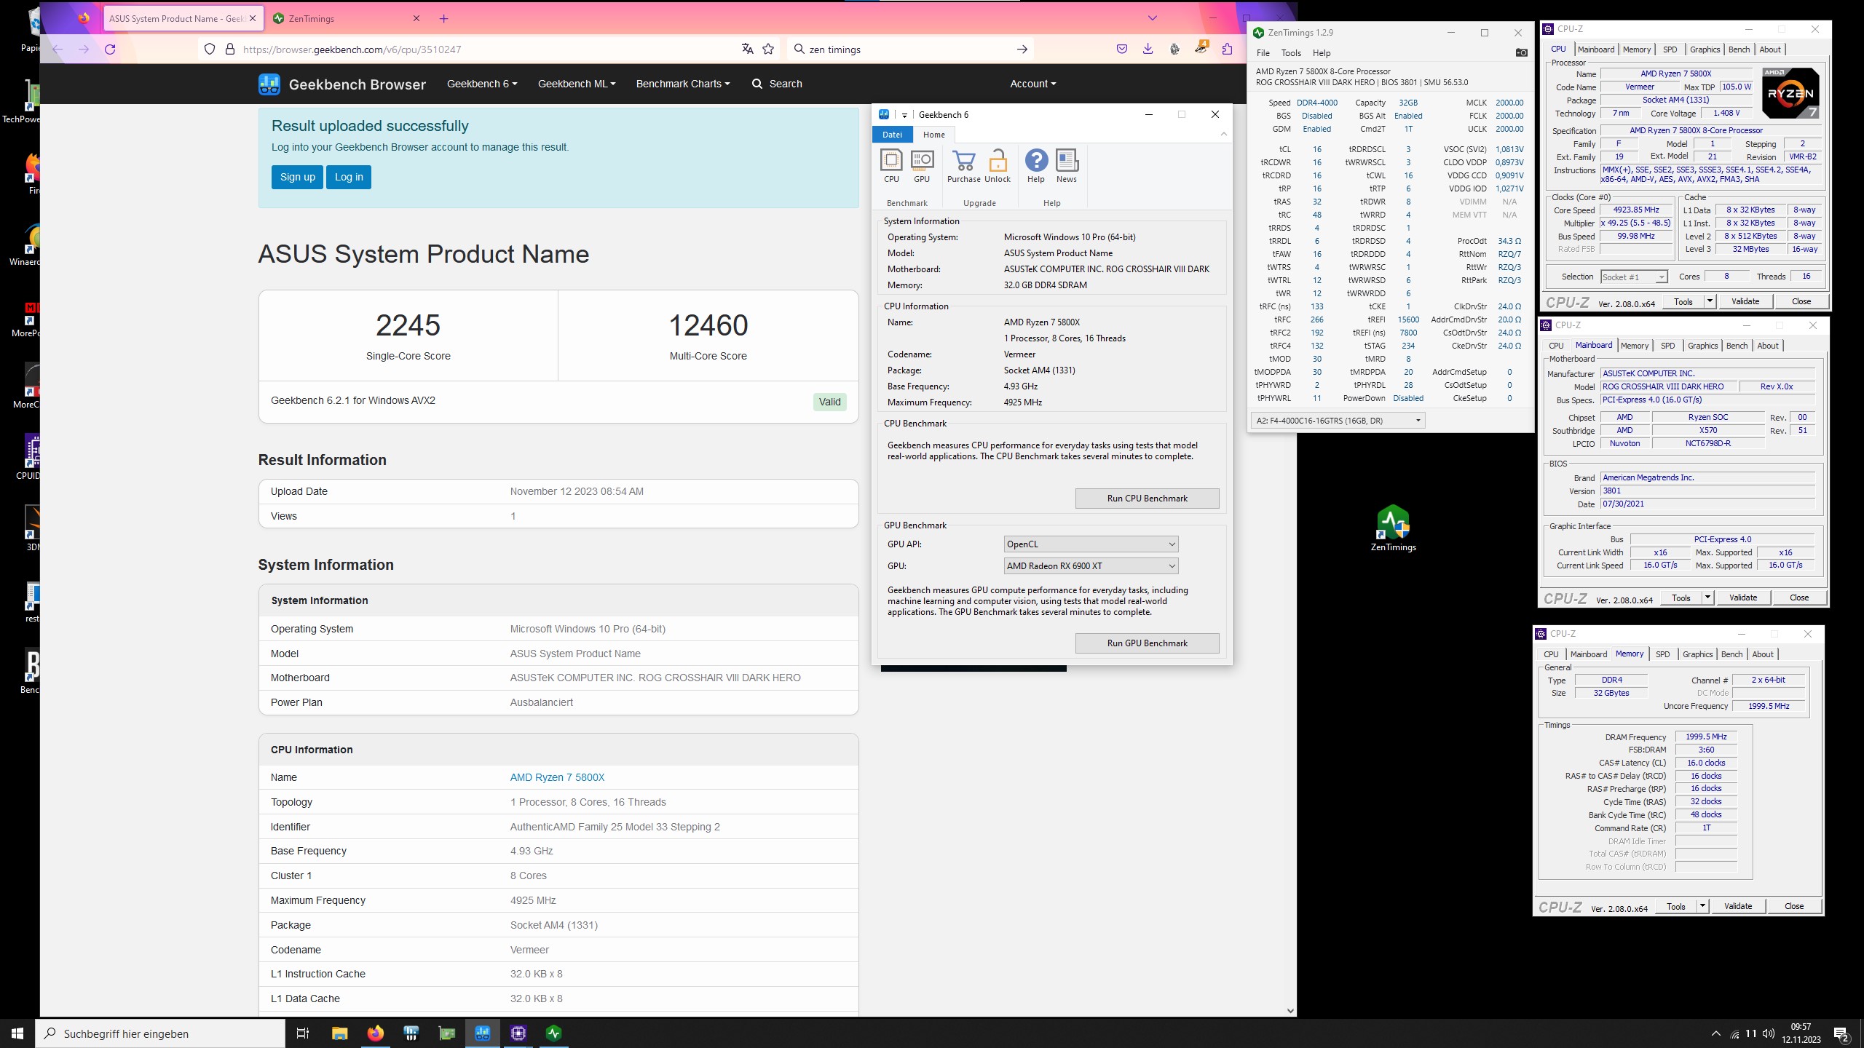1864x1048 pixels.
Task: Open the AMD Ryzen 7 5800X link
Action: click(557, 777)
